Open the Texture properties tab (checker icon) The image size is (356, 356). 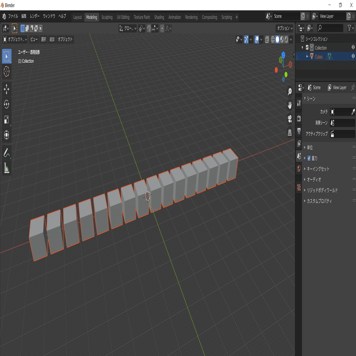coord(299,188)
